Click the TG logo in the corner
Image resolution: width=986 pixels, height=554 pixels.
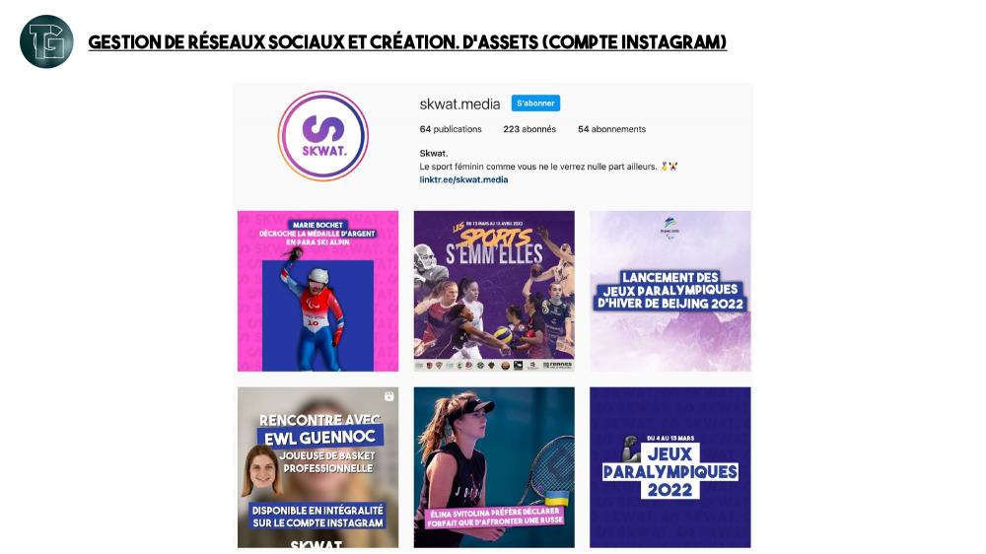click(46, 41)
